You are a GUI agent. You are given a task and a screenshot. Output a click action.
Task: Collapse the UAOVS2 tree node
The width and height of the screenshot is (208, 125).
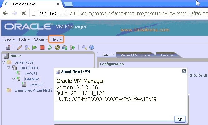(13, 79)
